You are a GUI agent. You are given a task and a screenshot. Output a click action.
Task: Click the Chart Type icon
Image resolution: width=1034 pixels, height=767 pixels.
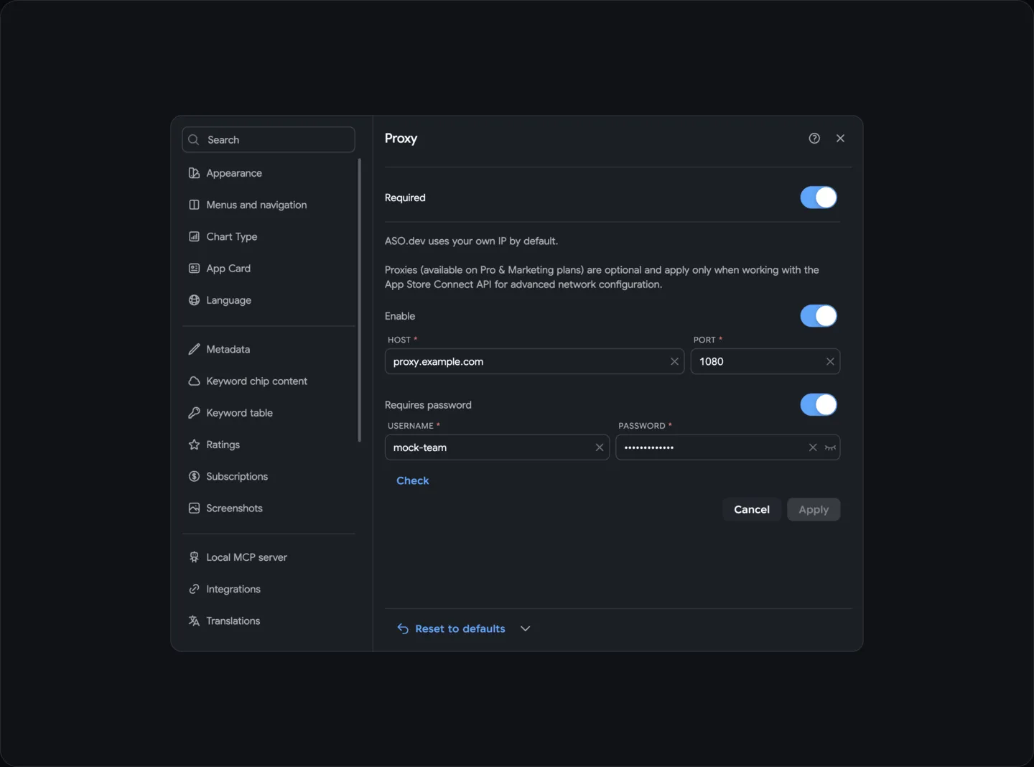(x=194, y=237)
